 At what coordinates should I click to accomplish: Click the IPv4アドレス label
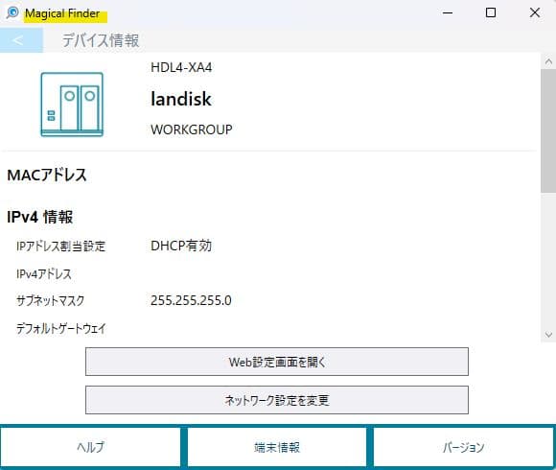click(x=43, y=273)
